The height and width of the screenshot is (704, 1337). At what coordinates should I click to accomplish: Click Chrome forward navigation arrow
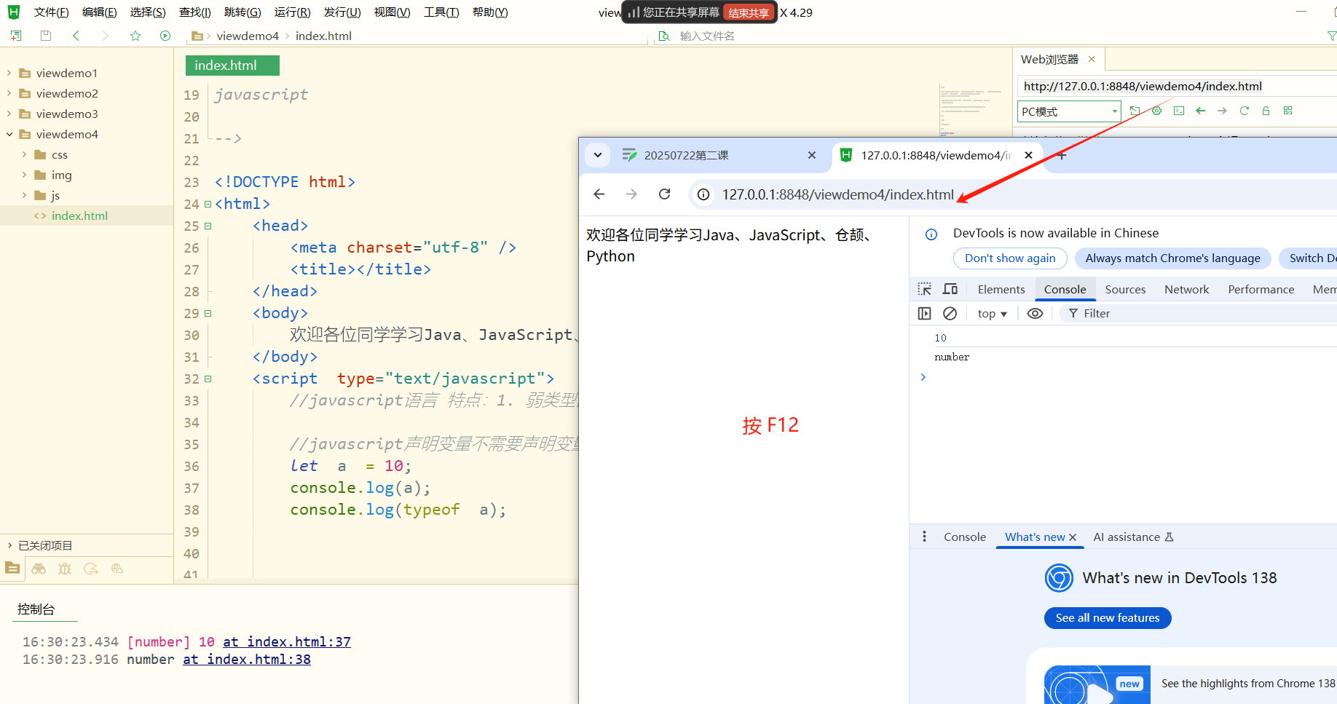point(631,194)
